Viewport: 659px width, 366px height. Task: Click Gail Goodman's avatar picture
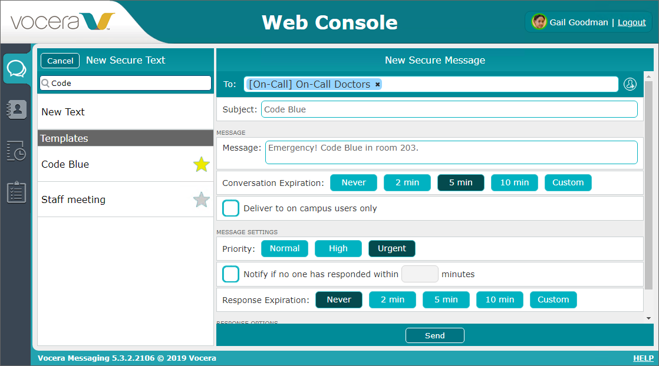(x=539, y=22)
